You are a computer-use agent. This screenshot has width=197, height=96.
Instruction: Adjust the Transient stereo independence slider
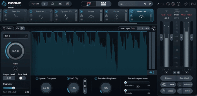tap(125, 83)
